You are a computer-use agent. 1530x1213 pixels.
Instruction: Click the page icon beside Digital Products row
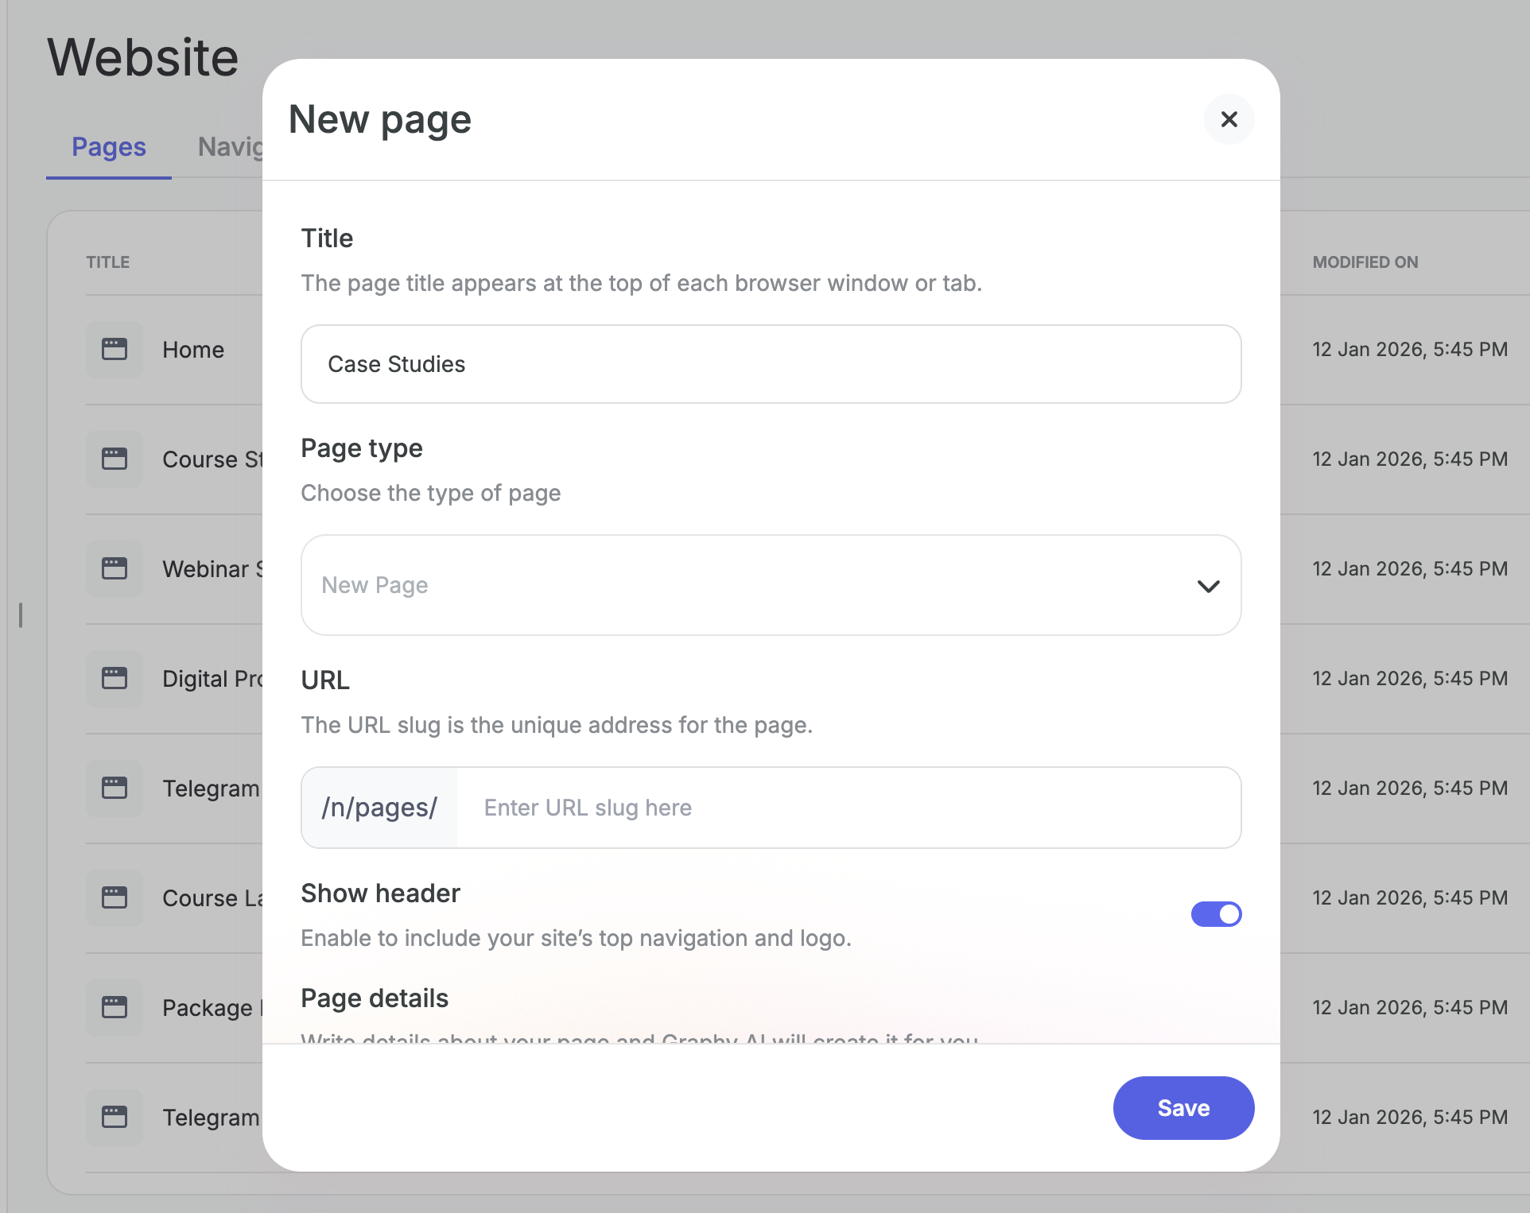tap(115, 678)
